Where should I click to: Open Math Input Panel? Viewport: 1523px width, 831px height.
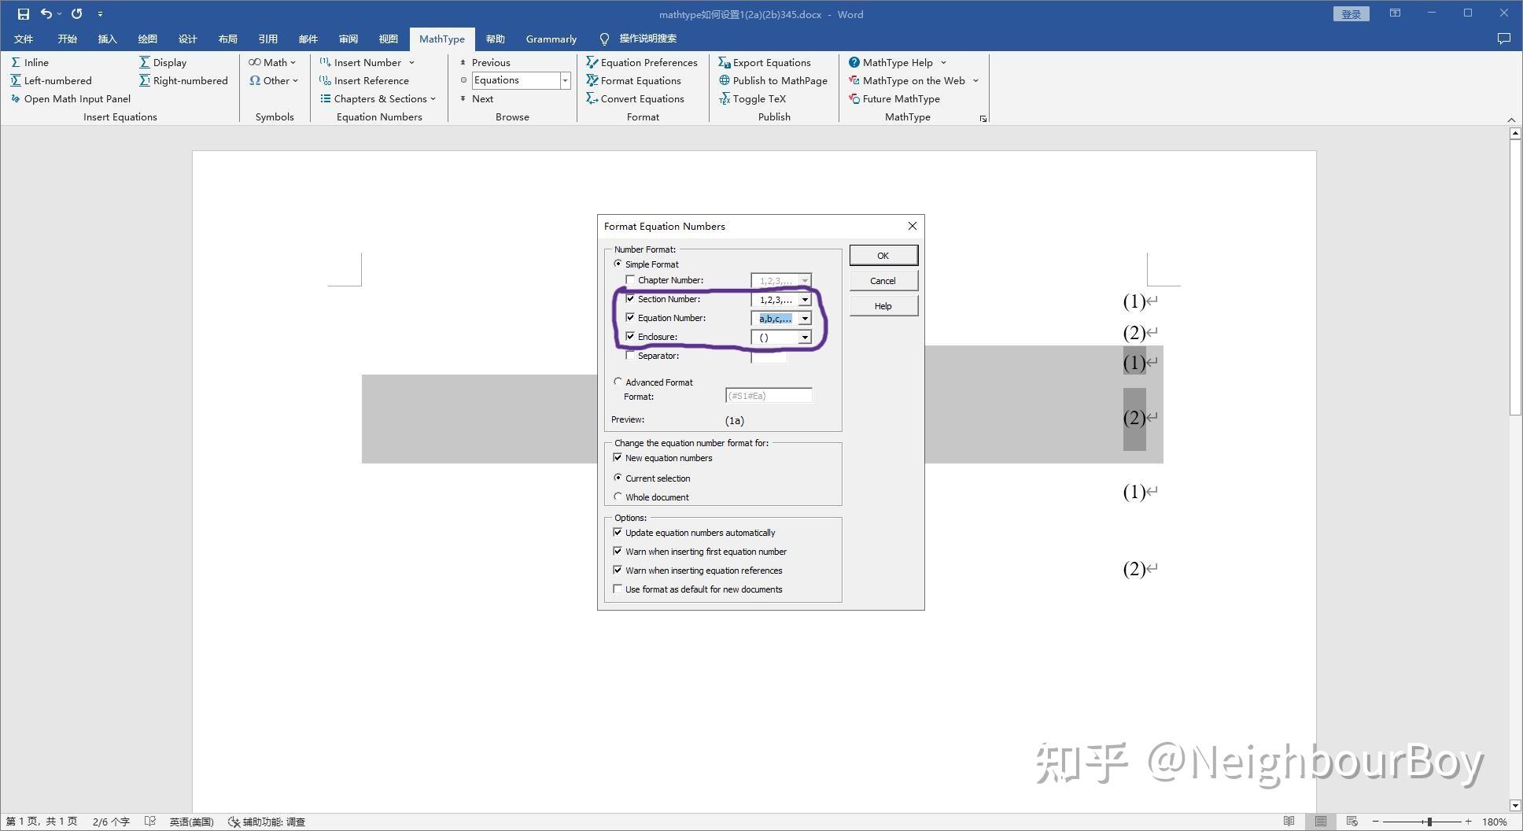[x=76, y=98]
